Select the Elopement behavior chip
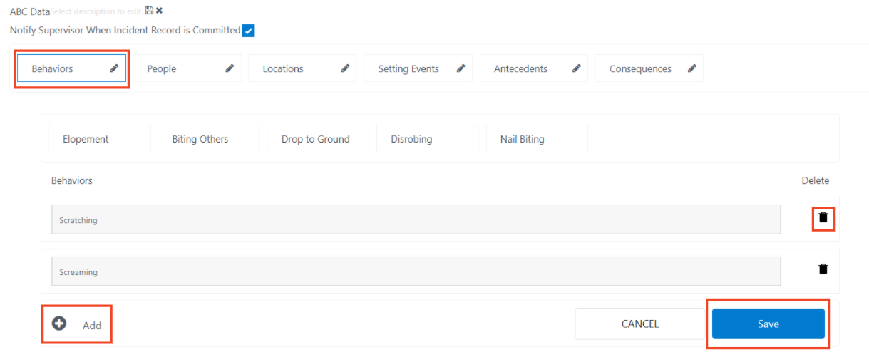This screenshot has height=357, width=869. (100, 139)
